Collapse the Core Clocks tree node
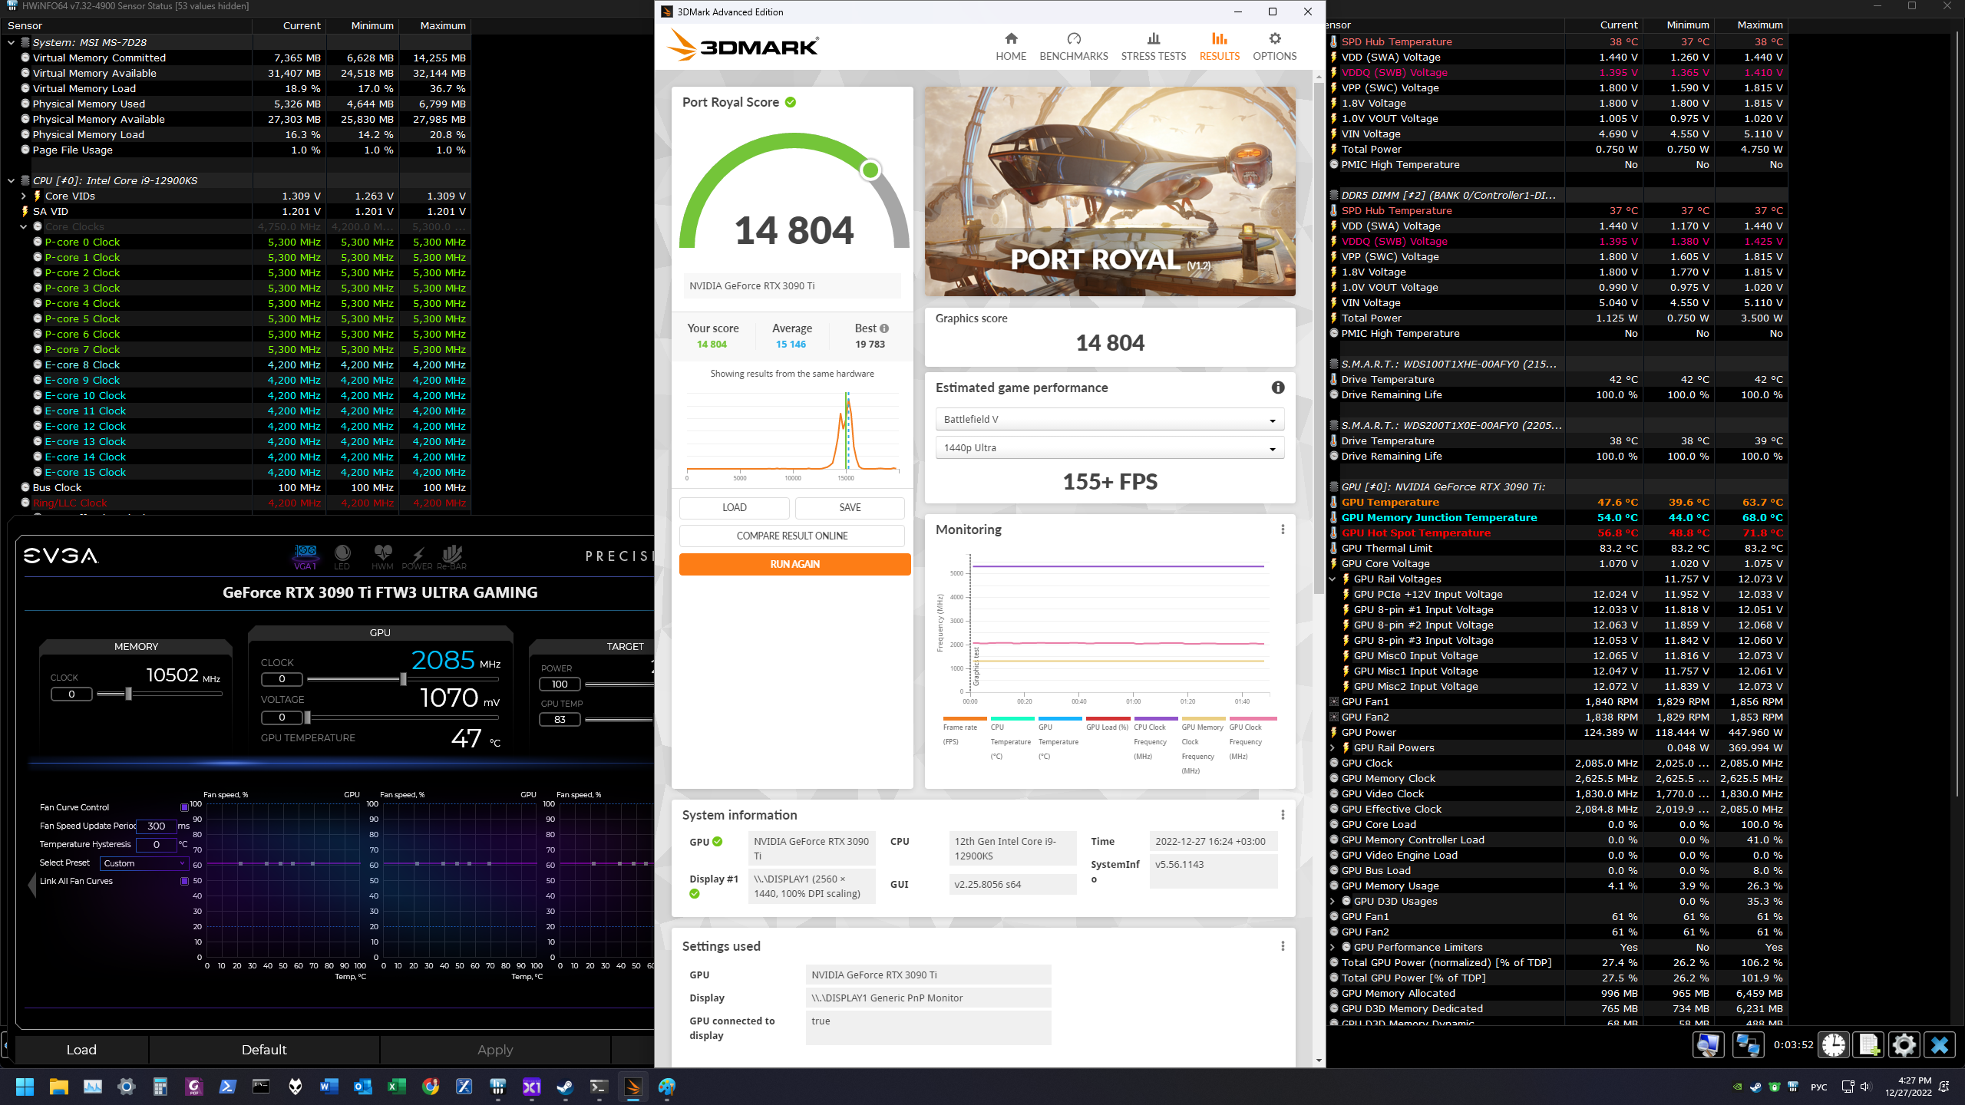 [24, 226]
